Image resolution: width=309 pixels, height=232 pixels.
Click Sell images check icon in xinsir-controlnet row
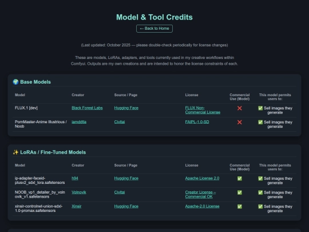260,207
